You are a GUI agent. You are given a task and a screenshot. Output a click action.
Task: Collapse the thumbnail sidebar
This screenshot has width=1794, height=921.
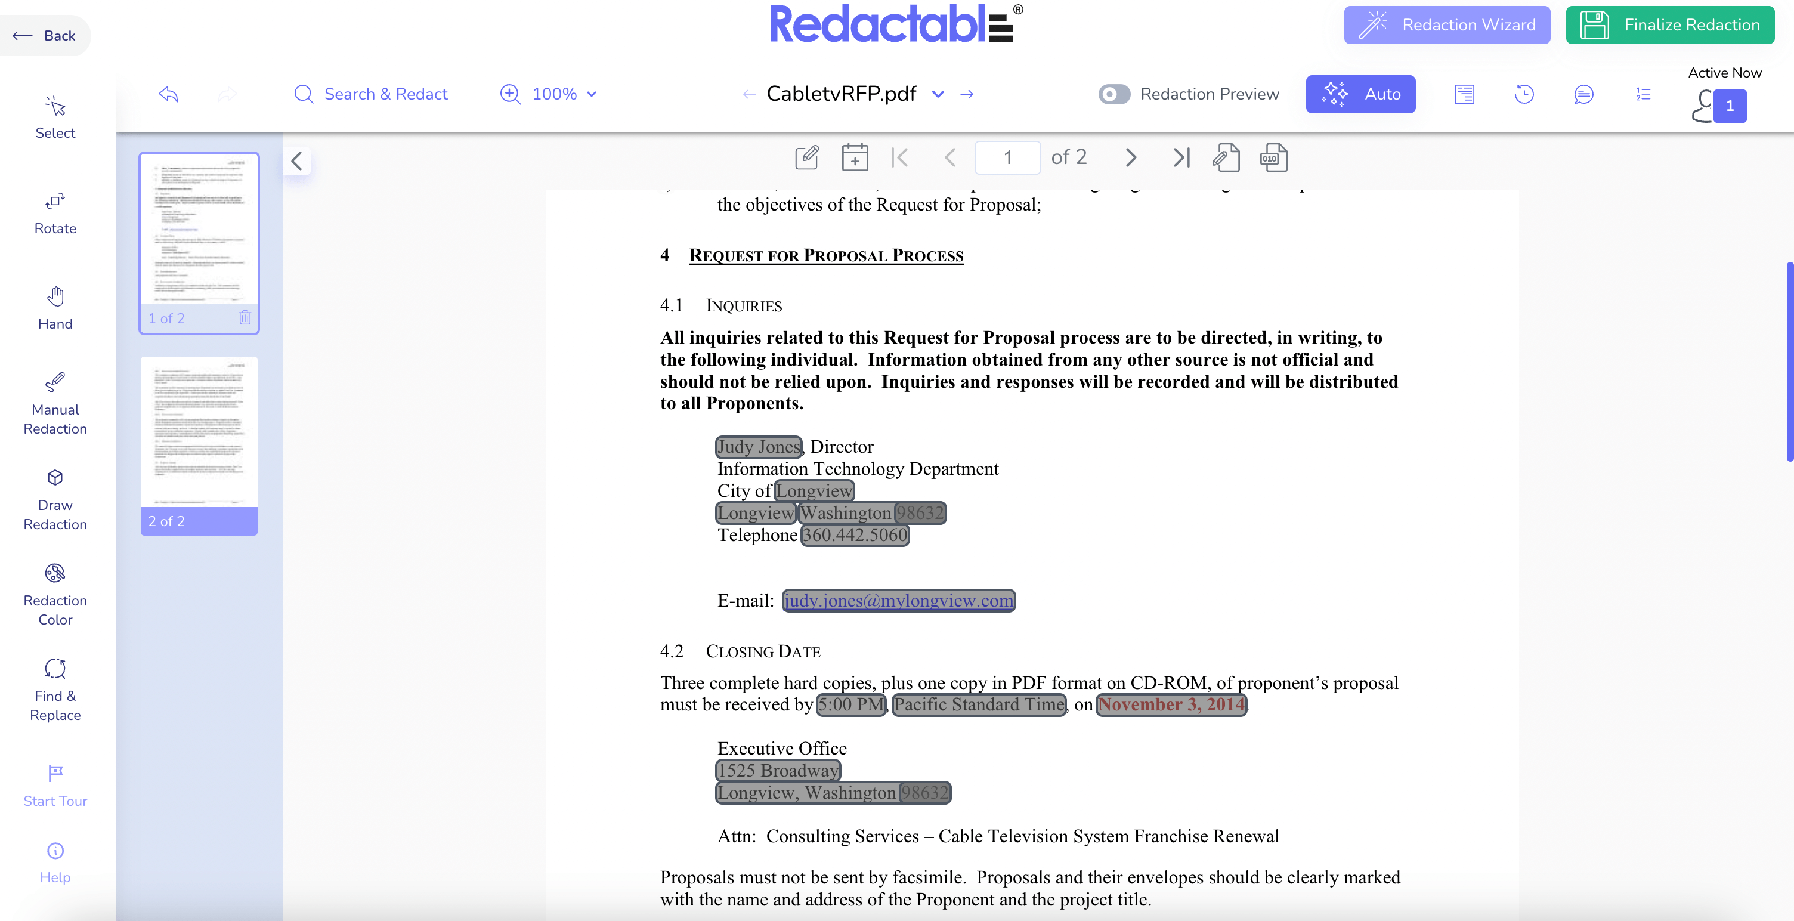(296, 161)
